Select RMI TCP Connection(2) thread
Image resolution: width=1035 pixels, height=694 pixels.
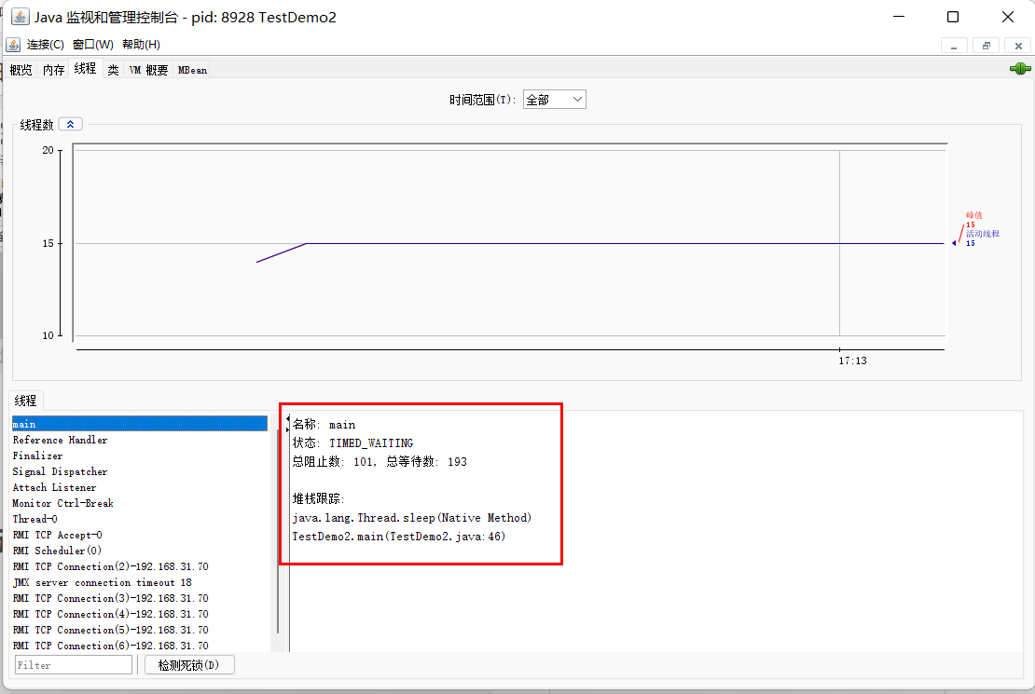(x=140, y=566)
